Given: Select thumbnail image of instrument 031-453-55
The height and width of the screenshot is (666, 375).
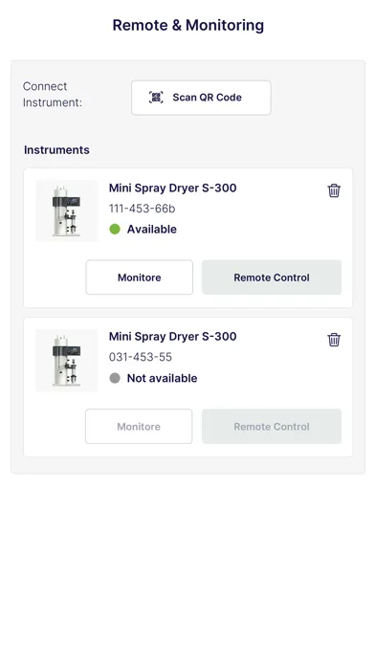Looking at the screenshot, I should pos(67,360).
